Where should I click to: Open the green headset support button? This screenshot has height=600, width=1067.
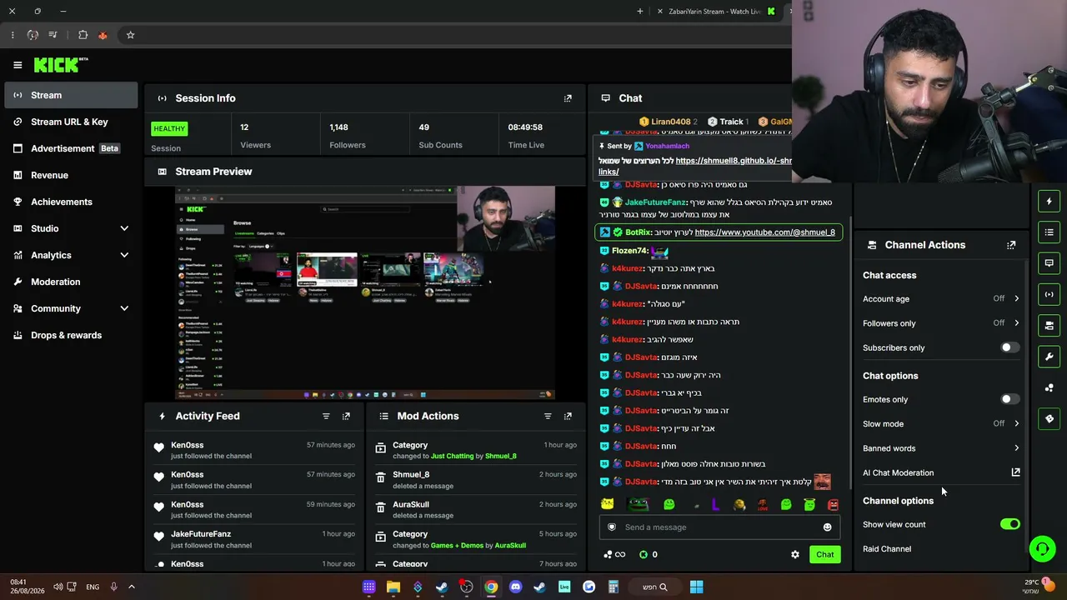(1042, 548)
